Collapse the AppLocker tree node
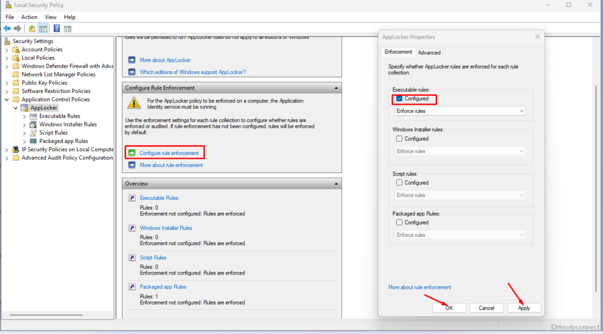The height and width of the screenshot is (334, 603). (x=15, y=108)
